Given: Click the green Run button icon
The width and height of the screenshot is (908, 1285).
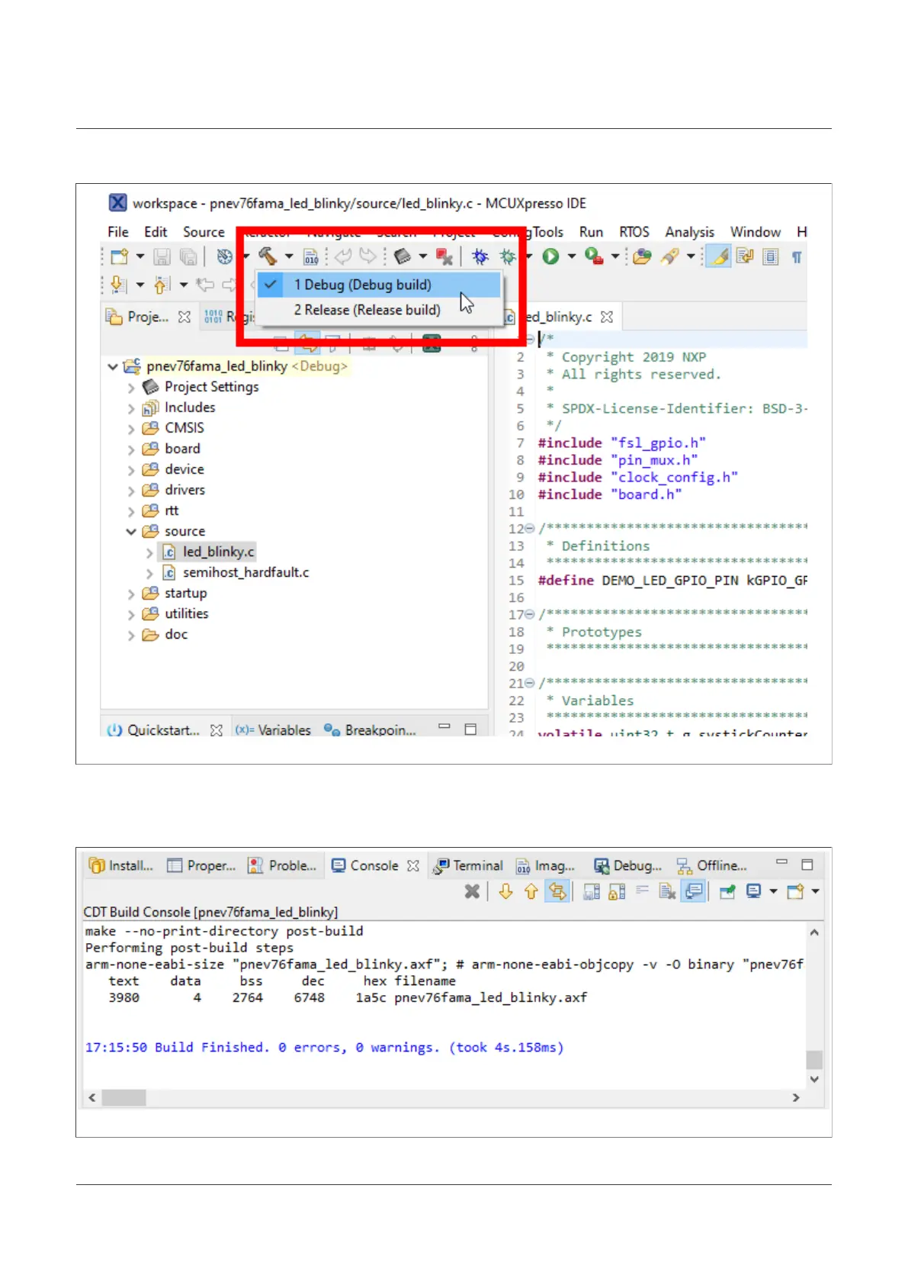Looking at the screenshot, I should point(550,257).
